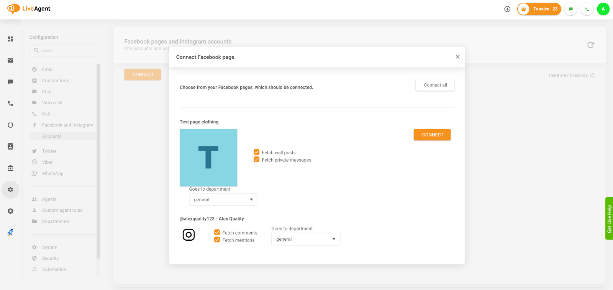Image resolution: width=613 pixels, height=290 pixels.
Task: Uncheck Fetch wall posts
Action: click(257, 152)
